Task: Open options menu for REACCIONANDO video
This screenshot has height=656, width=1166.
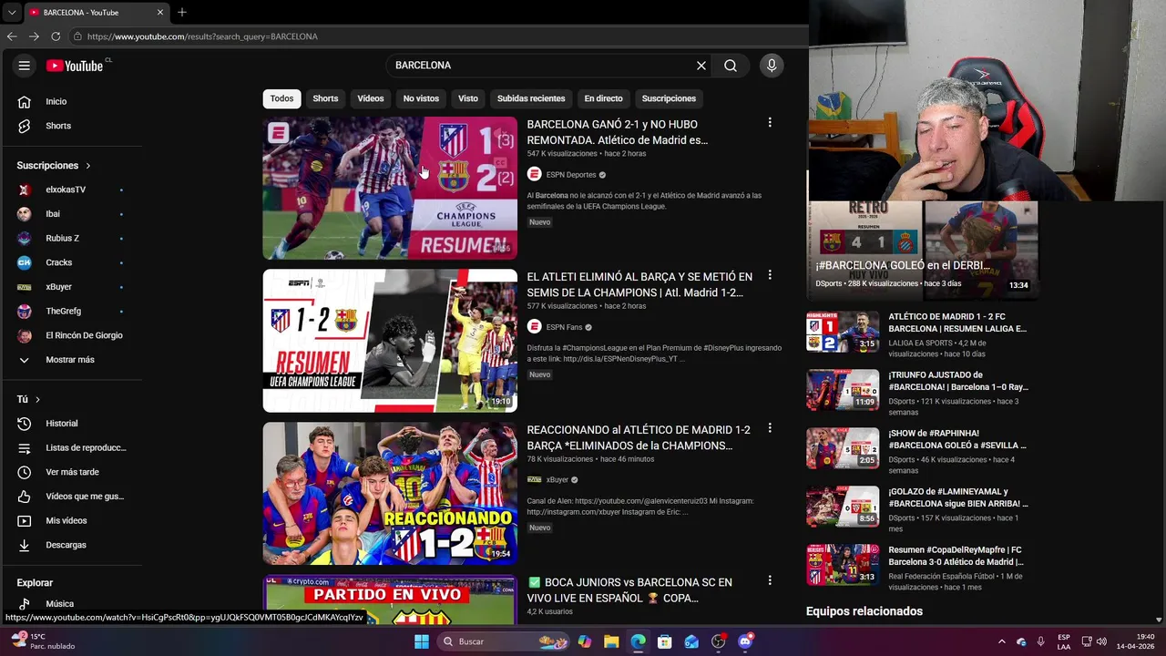Action: (x=770, y=428)
